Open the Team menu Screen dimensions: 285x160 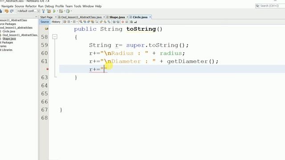pos(69,6)
